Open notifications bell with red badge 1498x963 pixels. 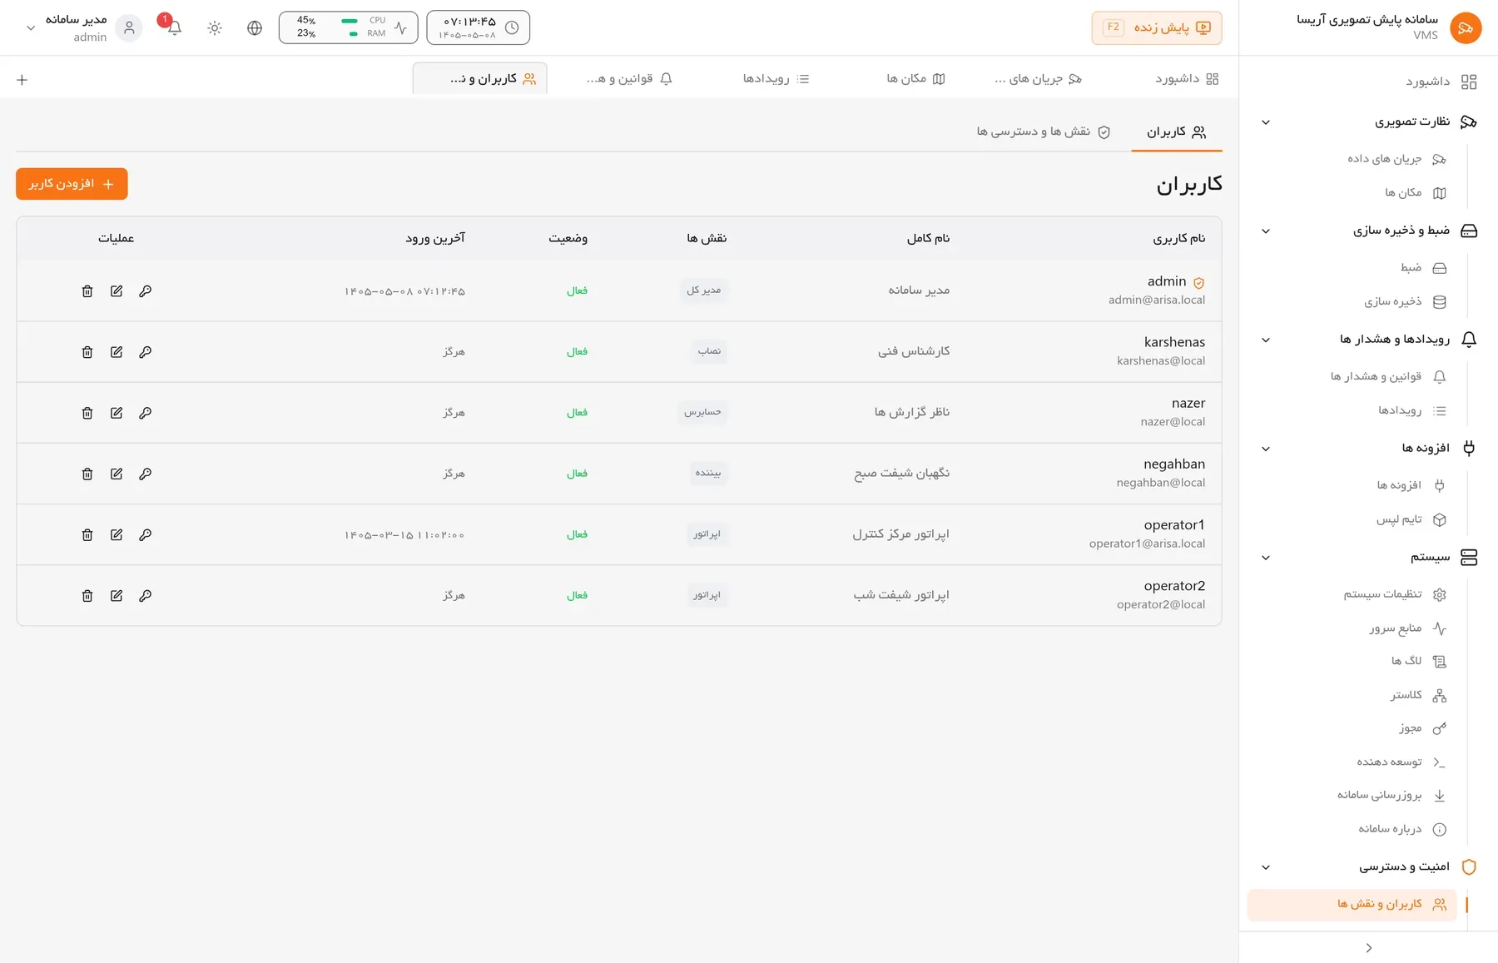coord(174,27)
